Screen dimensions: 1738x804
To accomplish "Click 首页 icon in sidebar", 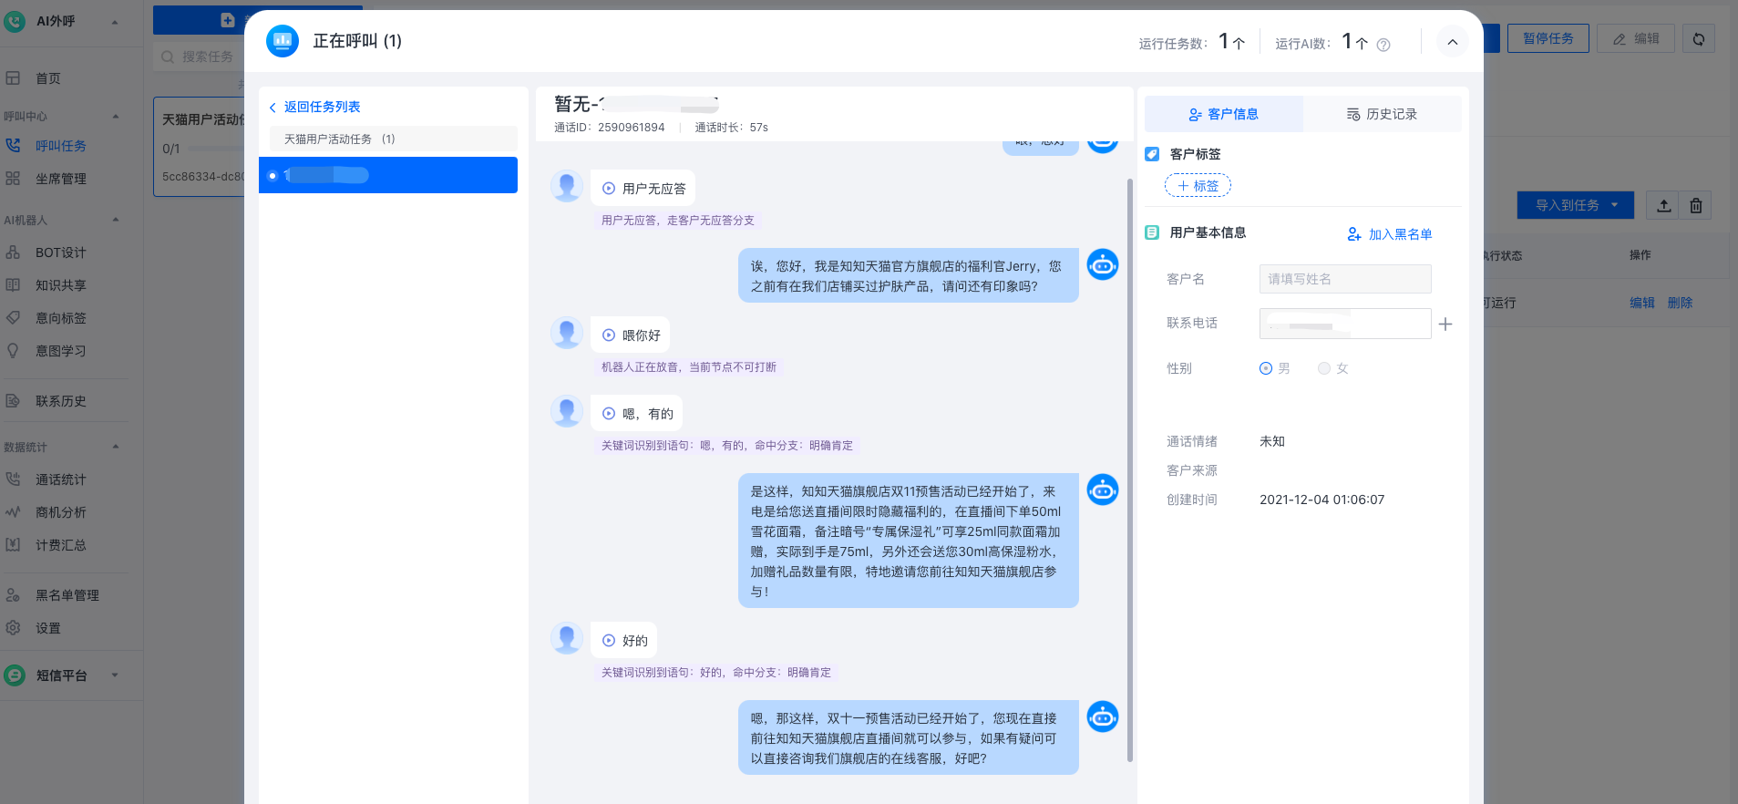I will [13, 77].
